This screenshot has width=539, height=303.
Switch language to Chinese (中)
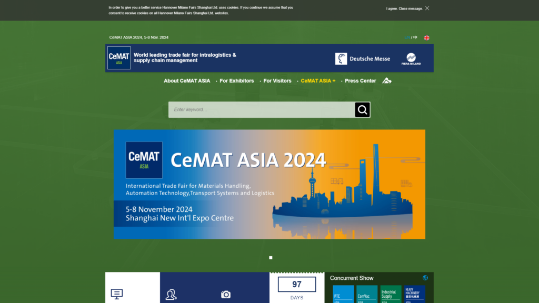click(415, 37)
